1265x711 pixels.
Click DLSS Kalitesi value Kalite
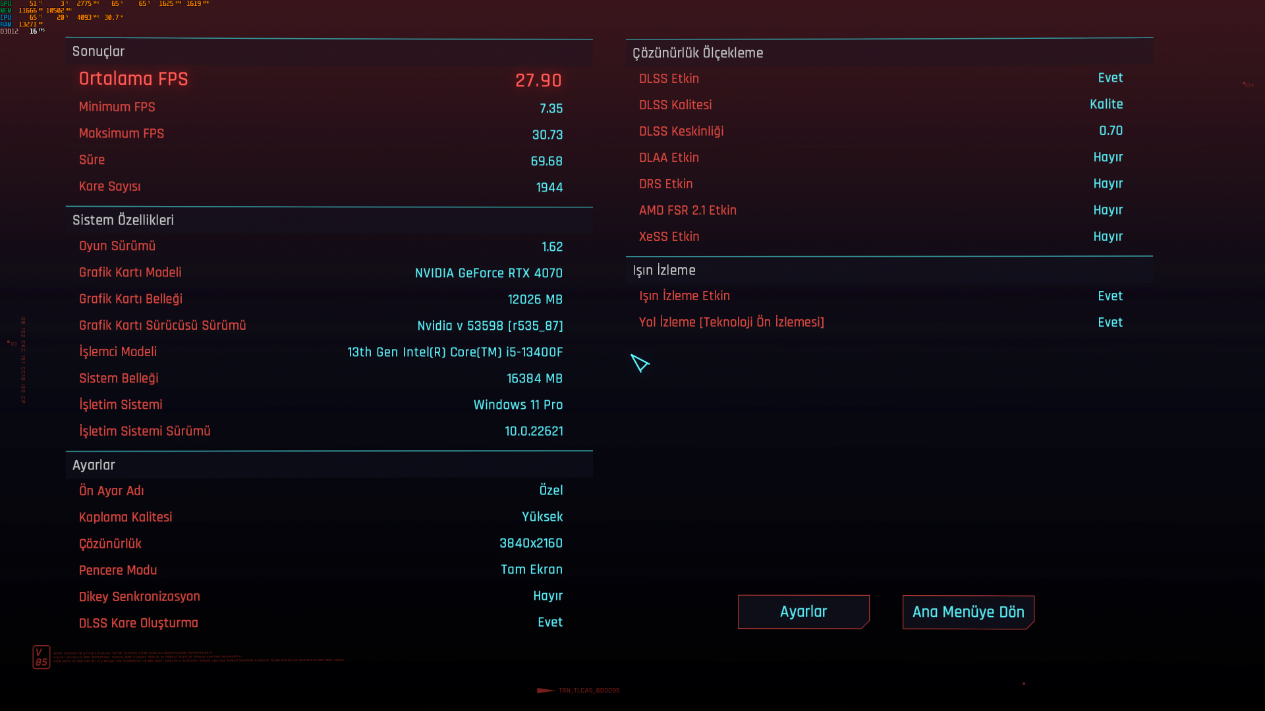(1106, 104)
